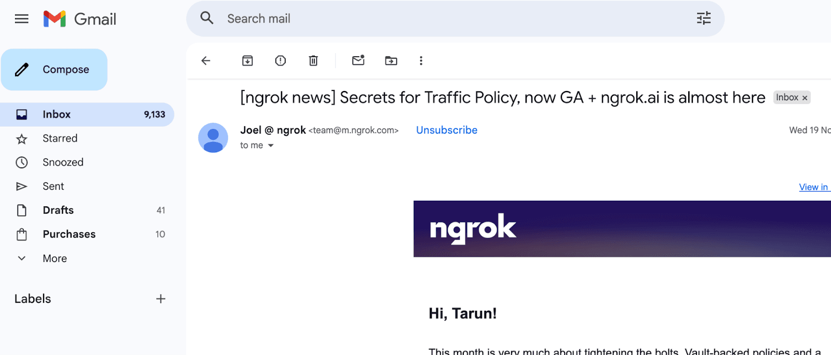Click the Labels heading
This screenshot has width=831, height=355.
33,299
